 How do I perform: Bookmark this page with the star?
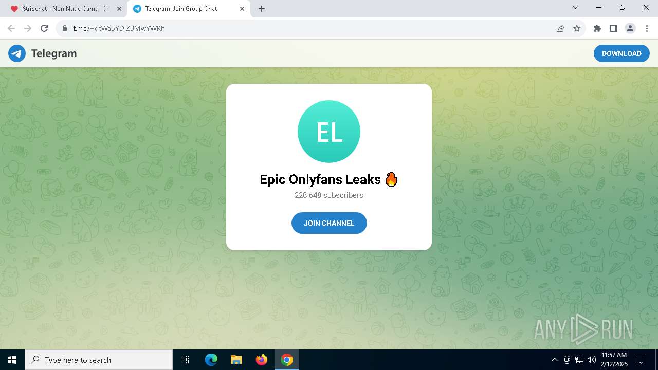pos(577,28)
